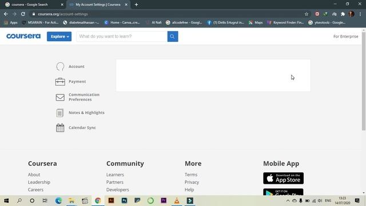Viewport: 366px width, 206px height.
Task: Show hidden system tray icons
Action: tap(288, 201)
